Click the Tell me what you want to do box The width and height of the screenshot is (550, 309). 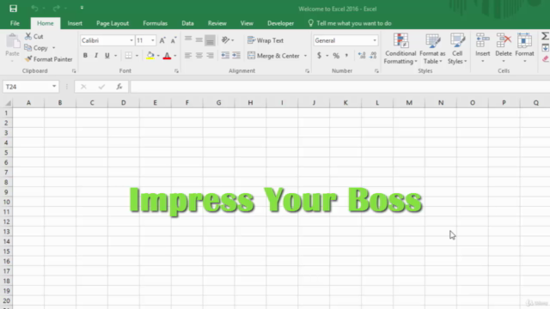[x=350, y=23]
